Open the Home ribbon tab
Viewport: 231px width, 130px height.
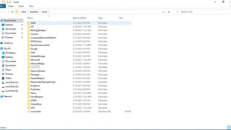point(11,6)
